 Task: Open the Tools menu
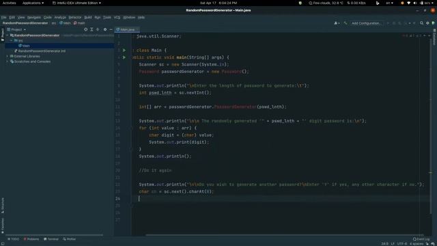(x=107, y=17)
